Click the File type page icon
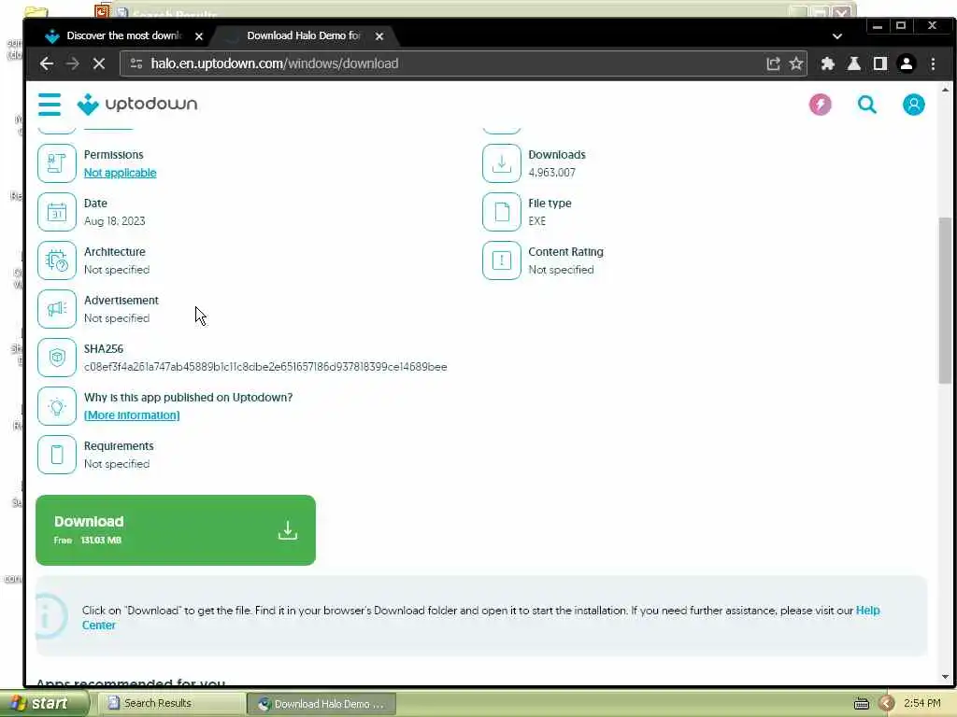The image size is (957, 717). pos(502,212)
